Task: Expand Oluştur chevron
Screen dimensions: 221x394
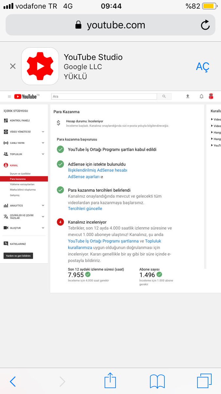Action: pos(43,228)
